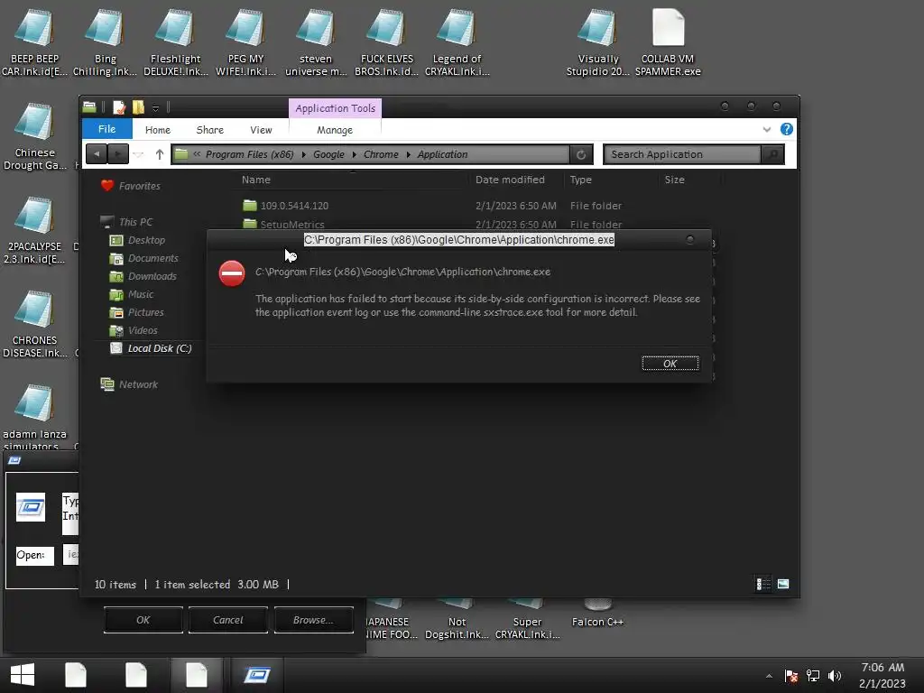Expand the breadcrumb arrow after Program Files (x86)
This screenshot has height=693, width=924.
point(303,154)
